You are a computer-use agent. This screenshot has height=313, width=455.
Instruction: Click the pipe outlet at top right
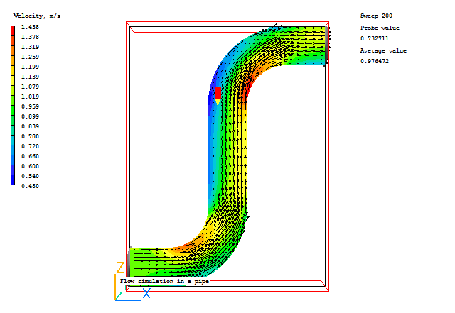click(x=326, y=45)
